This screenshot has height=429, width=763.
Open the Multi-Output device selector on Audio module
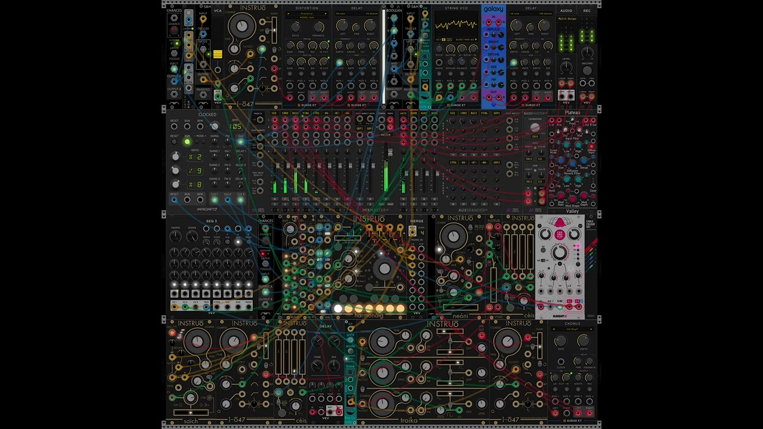click(567, 19)
